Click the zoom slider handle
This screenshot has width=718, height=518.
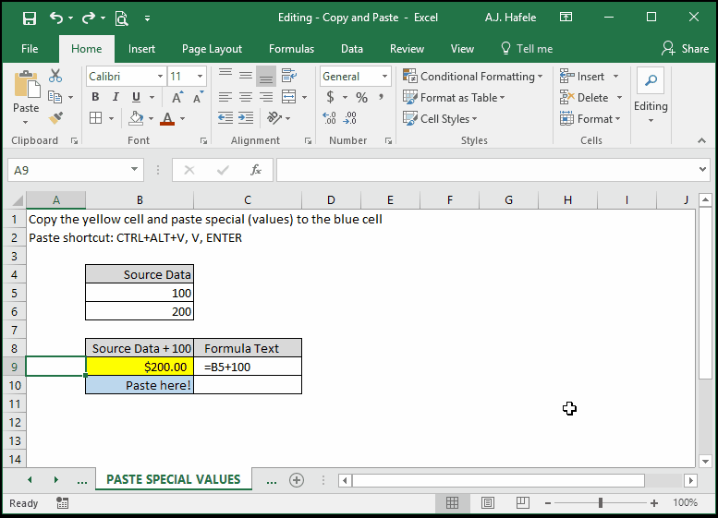tap(601, 503)
